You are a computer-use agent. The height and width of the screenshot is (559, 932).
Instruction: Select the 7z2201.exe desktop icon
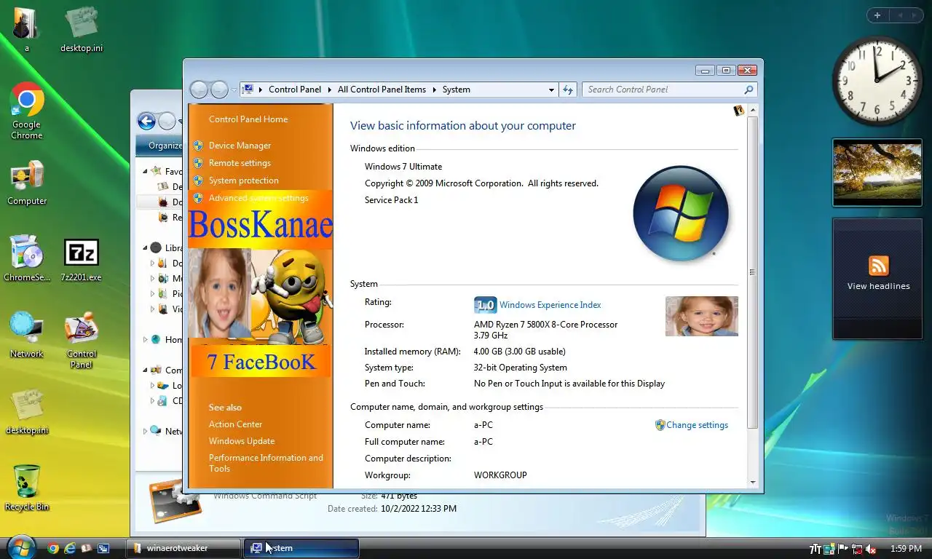[x=81, y=258]
